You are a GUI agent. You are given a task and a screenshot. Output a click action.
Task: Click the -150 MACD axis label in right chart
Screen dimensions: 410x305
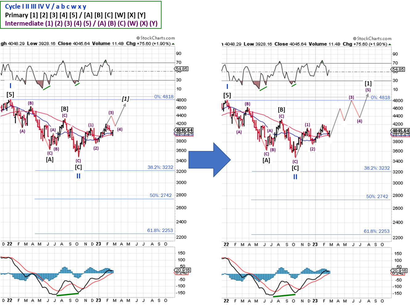[397, 294]
